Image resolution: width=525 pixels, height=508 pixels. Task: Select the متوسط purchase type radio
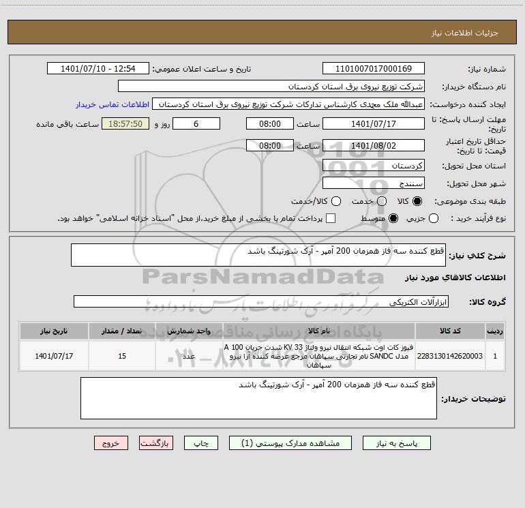coord(393,218)
